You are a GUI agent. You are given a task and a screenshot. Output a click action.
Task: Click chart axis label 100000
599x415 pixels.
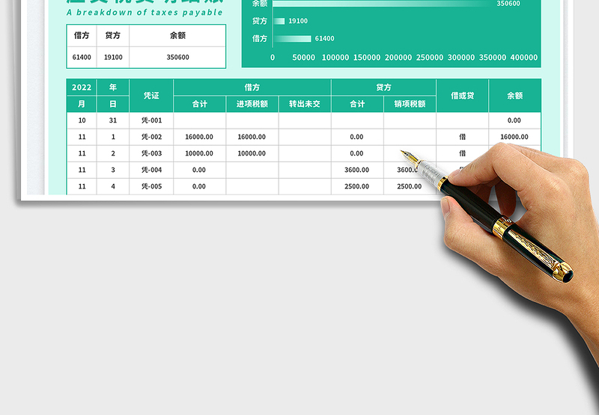click(x=335, y=58)
